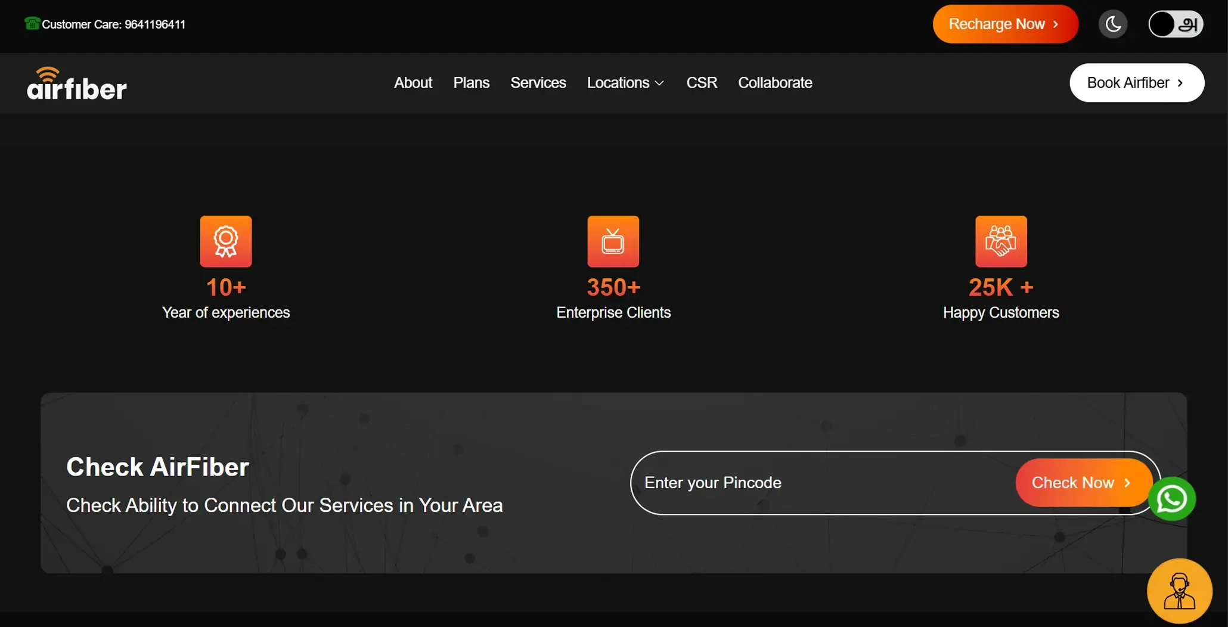This screenshot has width=1228, height=627.
Task: Click the WhatsApp chat icon
Action: [1172, 499]
